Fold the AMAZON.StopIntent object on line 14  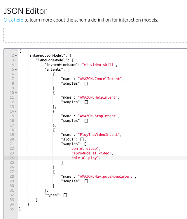coord(16,111)
